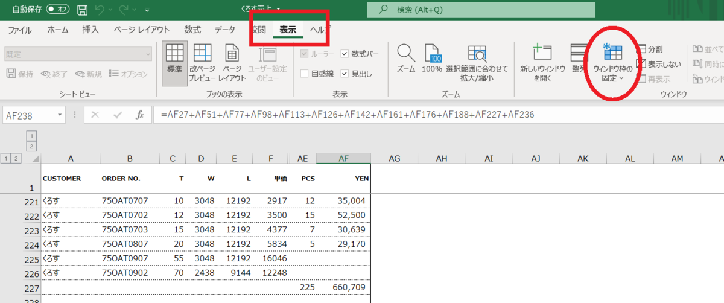The image size is (724, 303).
Task: Click the 表示しない hide window button
Action: coord(659,63)
